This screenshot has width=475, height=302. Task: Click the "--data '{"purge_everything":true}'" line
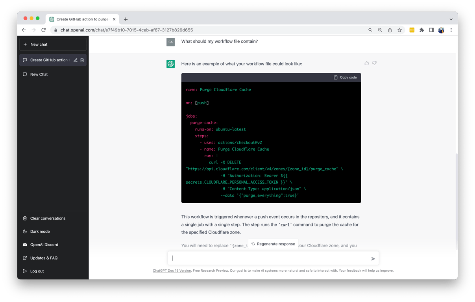pyautogui.click(x=260, y=195)
